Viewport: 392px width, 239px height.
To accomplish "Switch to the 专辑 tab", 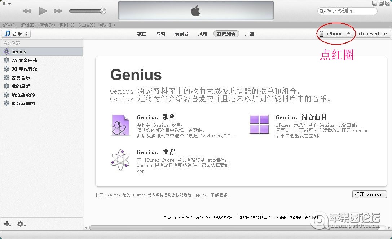I will pyautogui.click(x=160, y=34).
